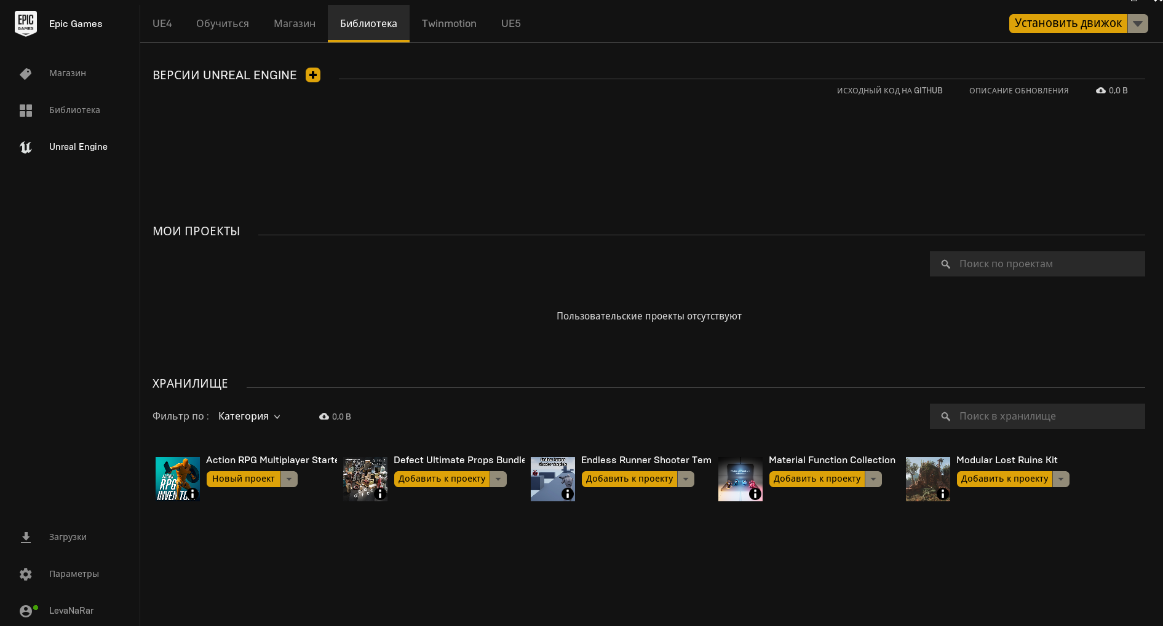Open Параметры via the gear icon

tap(26, 574)
